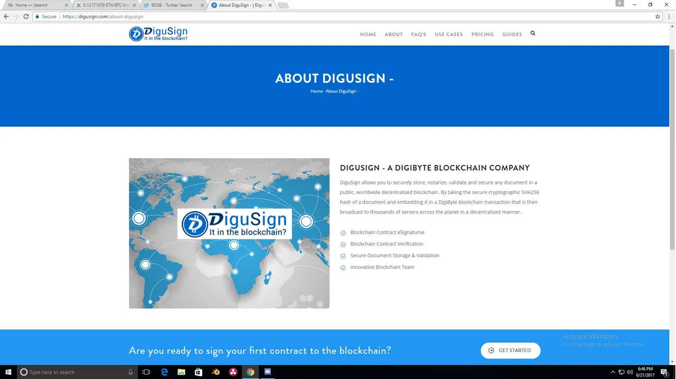Viewport: 676px width, 379px height.
Task: Click the URL address bar
Action: [349, 16]
